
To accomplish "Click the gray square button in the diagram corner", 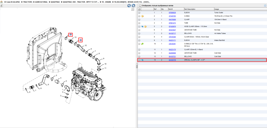I will point(133,9).
